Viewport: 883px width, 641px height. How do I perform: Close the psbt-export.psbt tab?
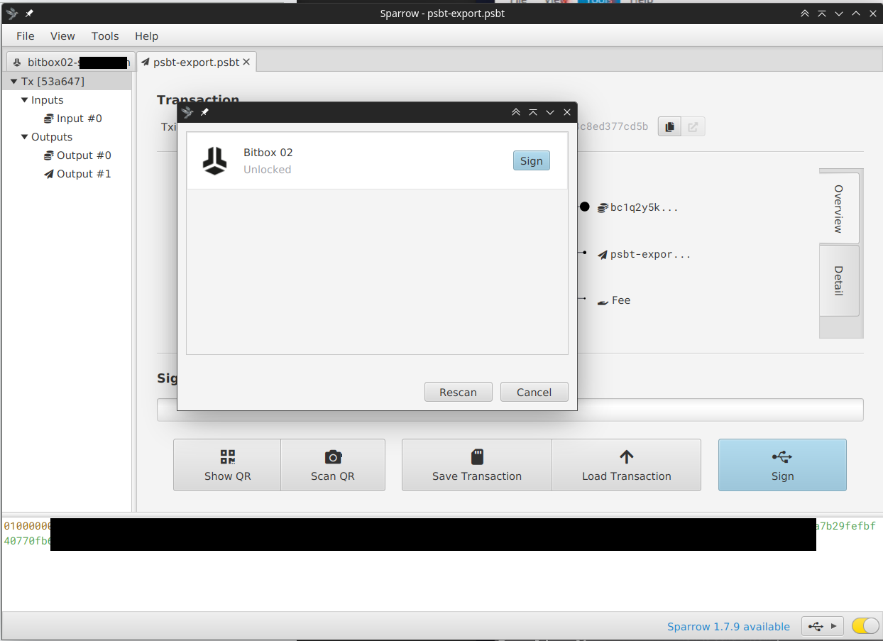pyautogui.click(x=246, y=62)
